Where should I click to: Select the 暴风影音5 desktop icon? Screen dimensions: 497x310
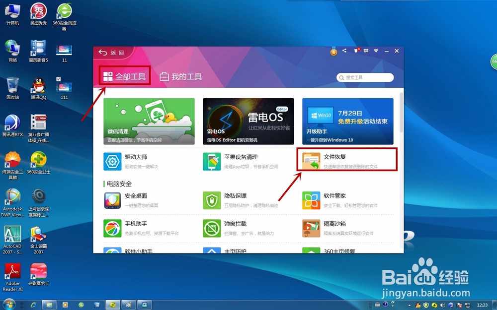38,51
